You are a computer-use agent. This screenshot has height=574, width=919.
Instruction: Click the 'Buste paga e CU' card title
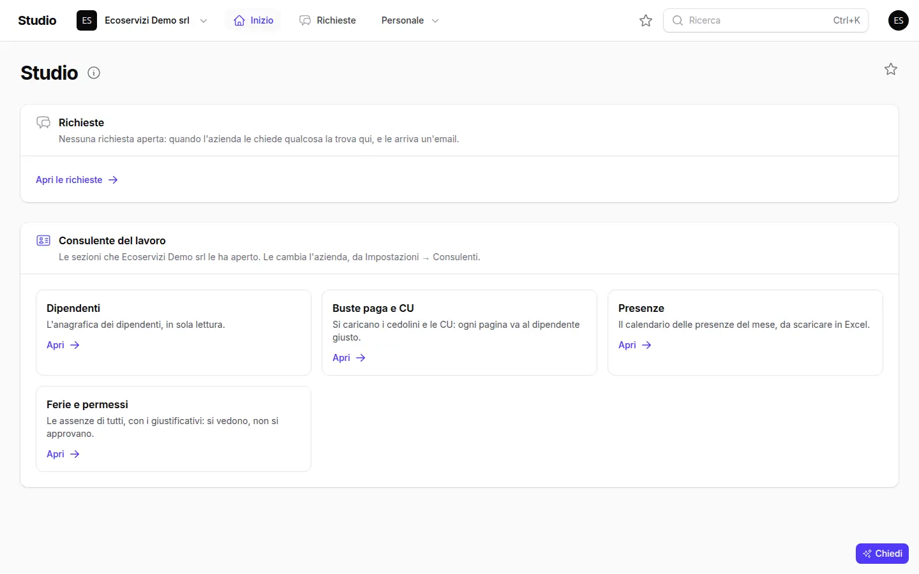[x=373, y=308]
